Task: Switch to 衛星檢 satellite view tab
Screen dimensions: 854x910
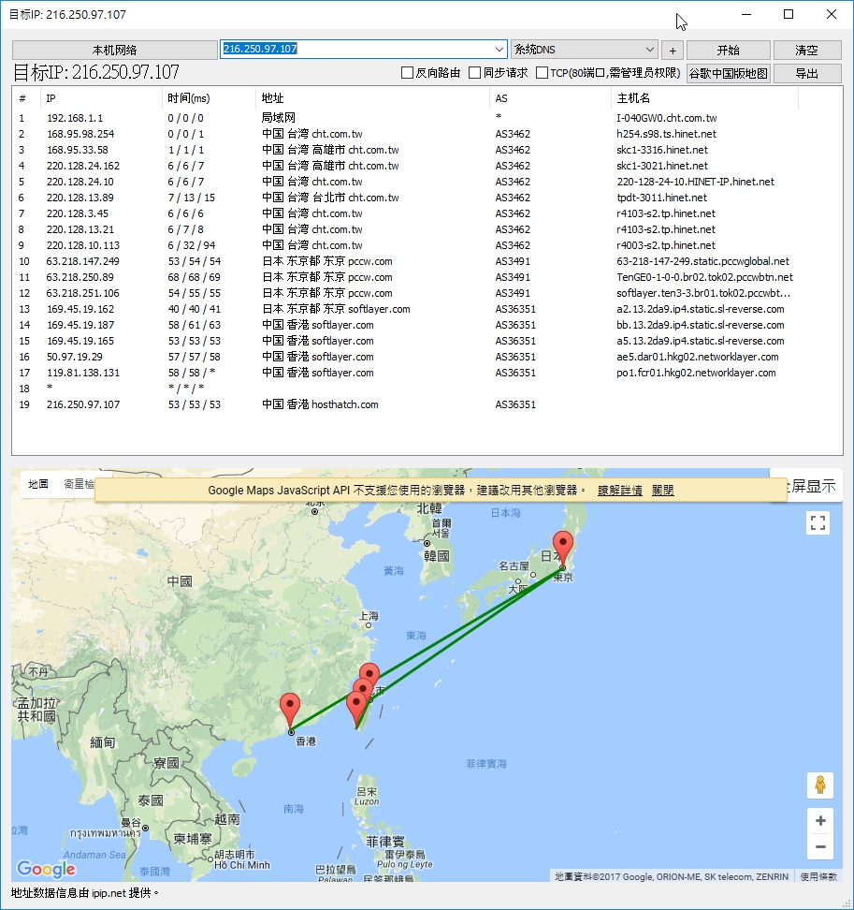Action: [79, 484]
